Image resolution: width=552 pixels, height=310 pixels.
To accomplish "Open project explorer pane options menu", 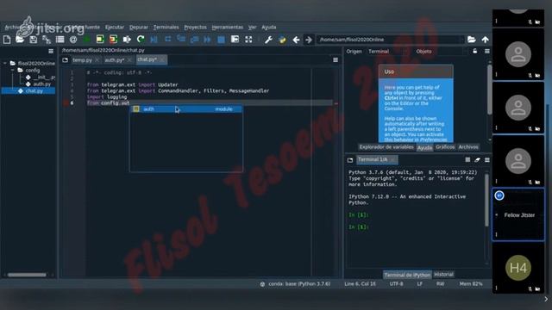I will pos(51,52).
